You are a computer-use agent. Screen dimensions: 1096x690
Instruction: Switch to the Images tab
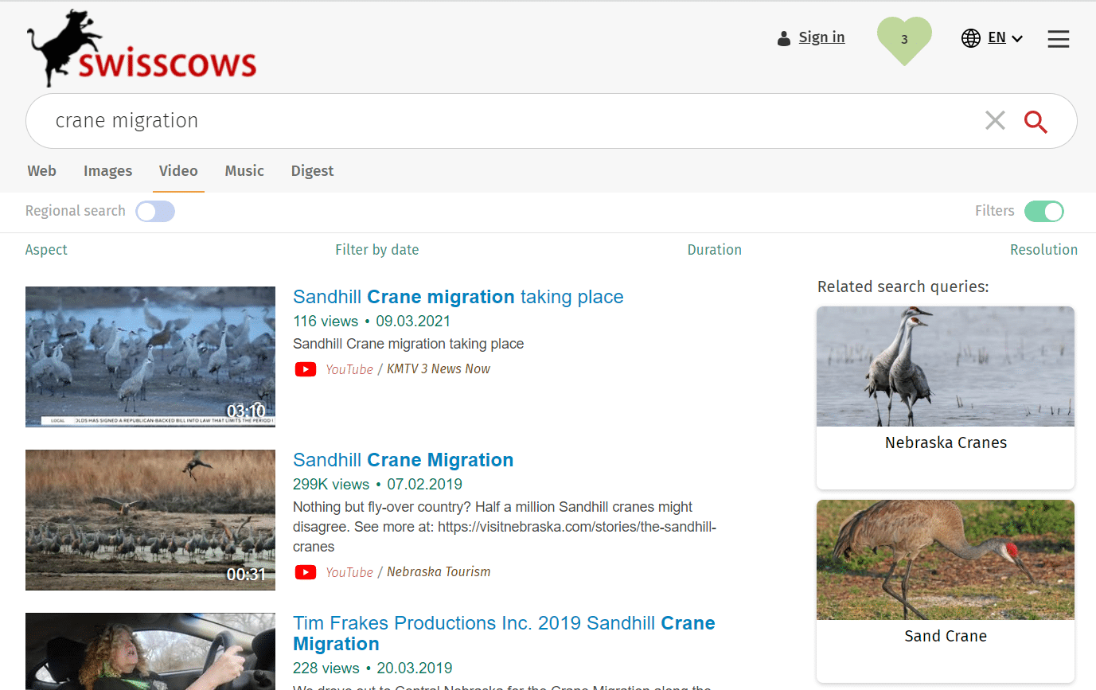point(107,170)
